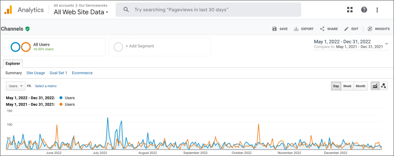Click the Select a metric link
Viewport: 394px width, 156px height.
46,86
